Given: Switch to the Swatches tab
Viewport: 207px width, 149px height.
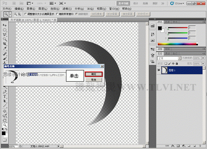Looking at the screenshot, I should 167,22.
